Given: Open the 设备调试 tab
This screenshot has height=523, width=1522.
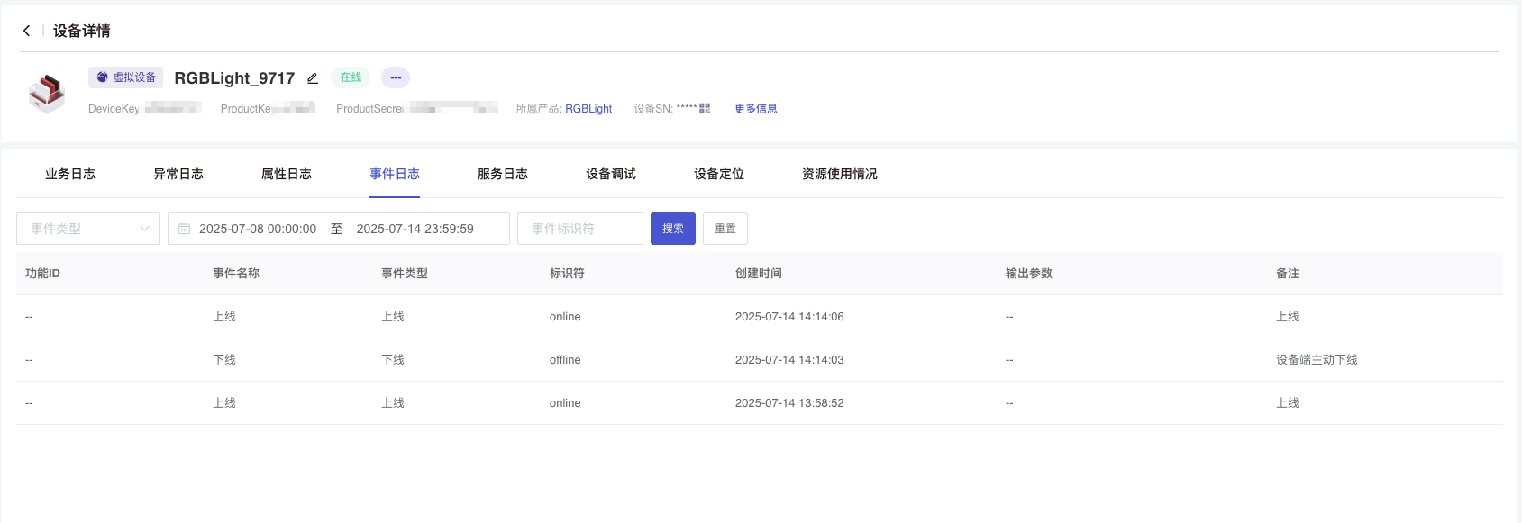Looking at the screenshot, I should point(611,174).
